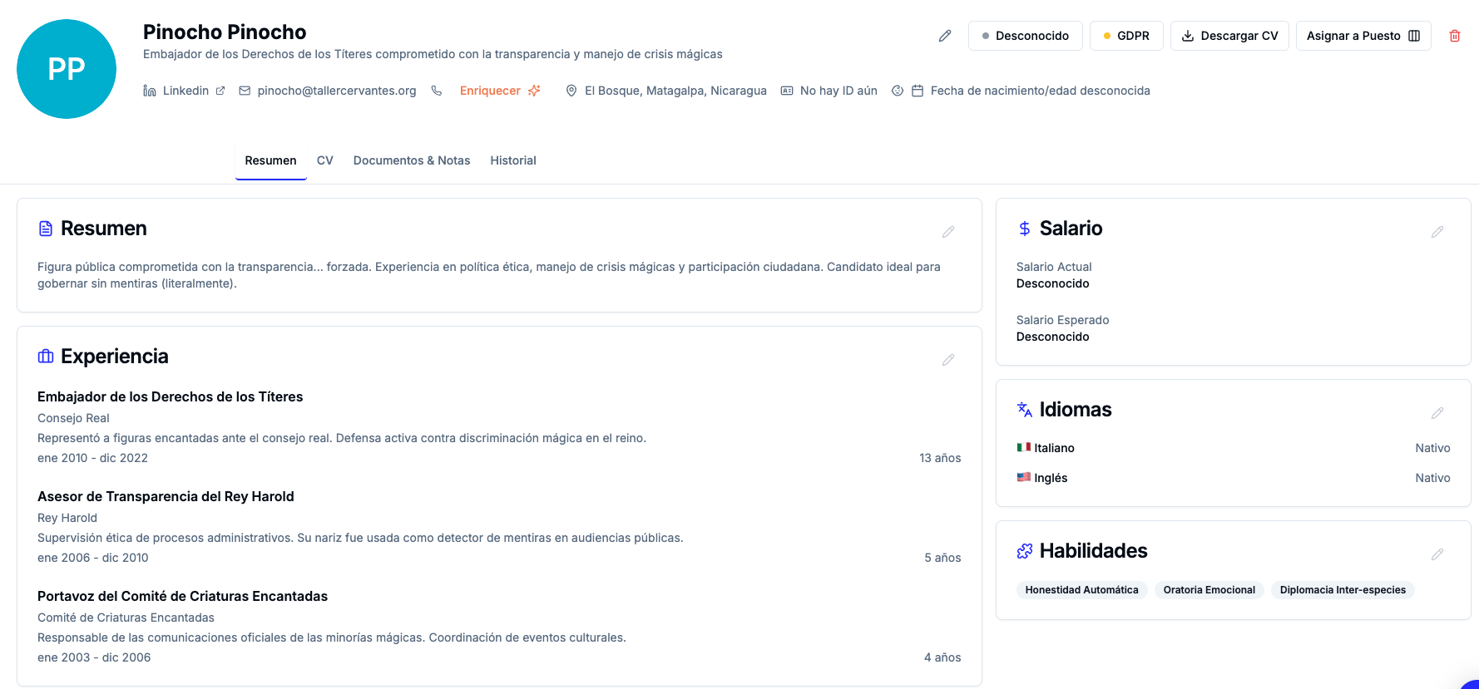
Task: Click the briefcase icon beside Experiencia
Action: (46, 356)
